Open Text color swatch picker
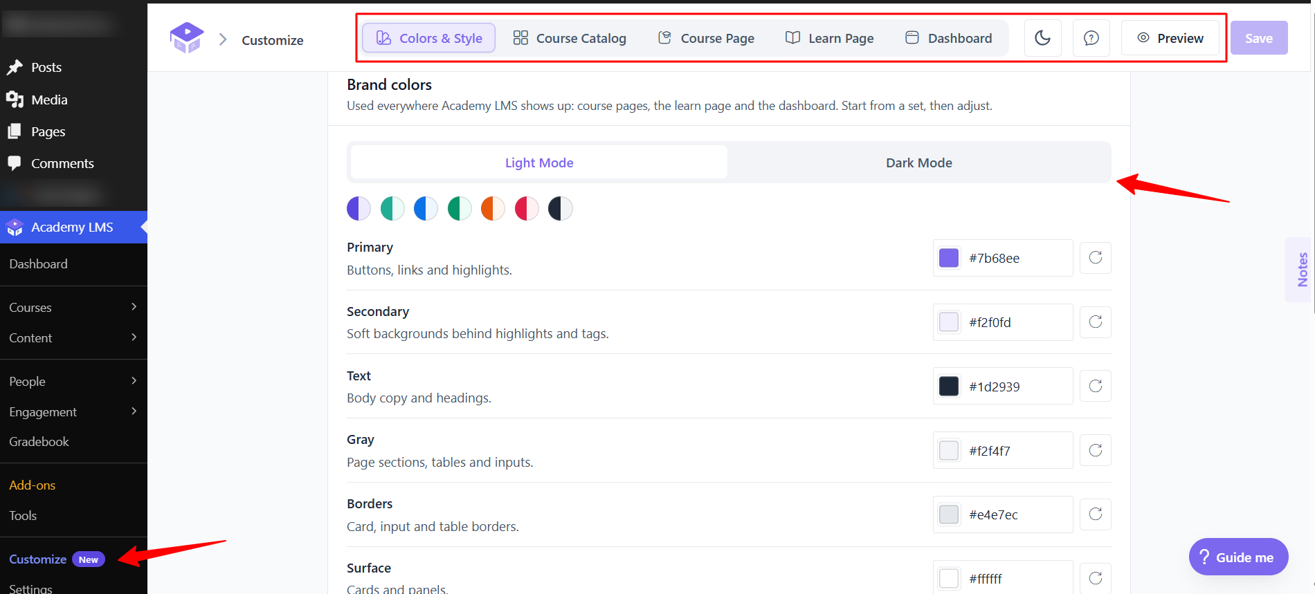Image resolution: width=1315 pixels, height=594 pixels. click(949, 386)
